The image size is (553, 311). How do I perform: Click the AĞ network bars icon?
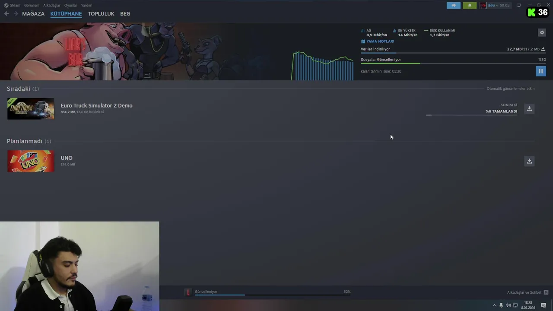[x=363, y=31]
